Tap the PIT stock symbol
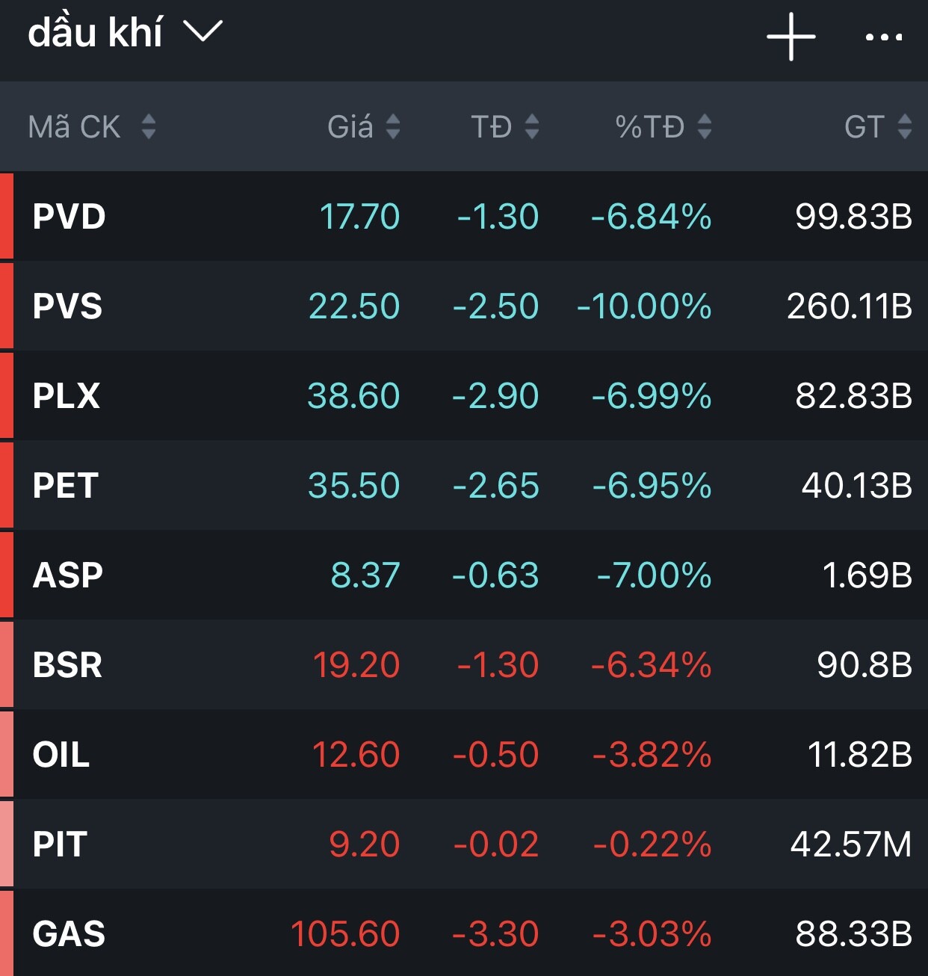This screenshot has width=928, height=976. (60, 844)
